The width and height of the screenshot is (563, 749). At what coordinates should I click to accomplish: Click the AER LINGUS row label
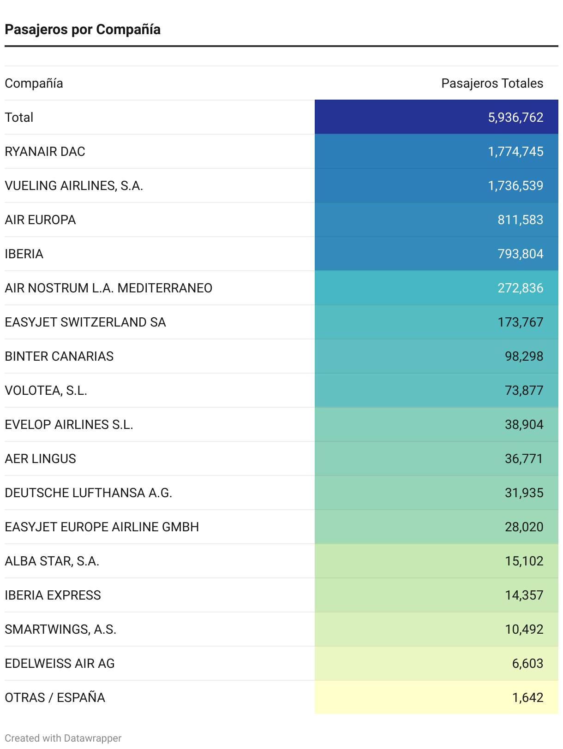tap(41, 459)
